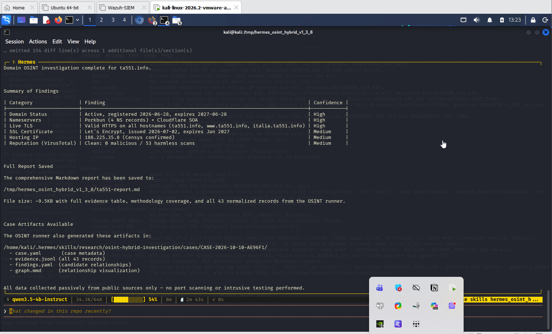Lock the screen with the padlock icon

click(x=533, y=20)
